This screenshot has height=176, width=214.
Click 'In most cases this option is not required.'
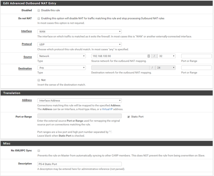click(x=61, y=23)
